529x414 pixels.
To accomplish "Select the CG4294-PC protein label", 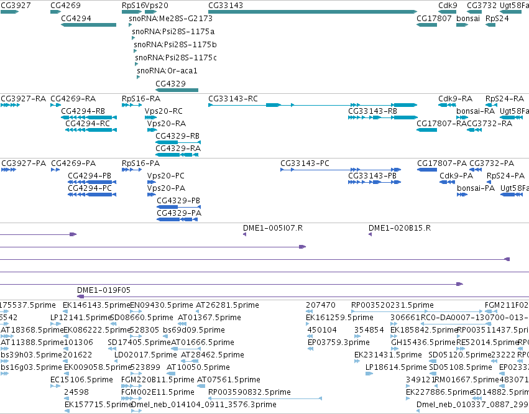I will (x=90, y=188).
